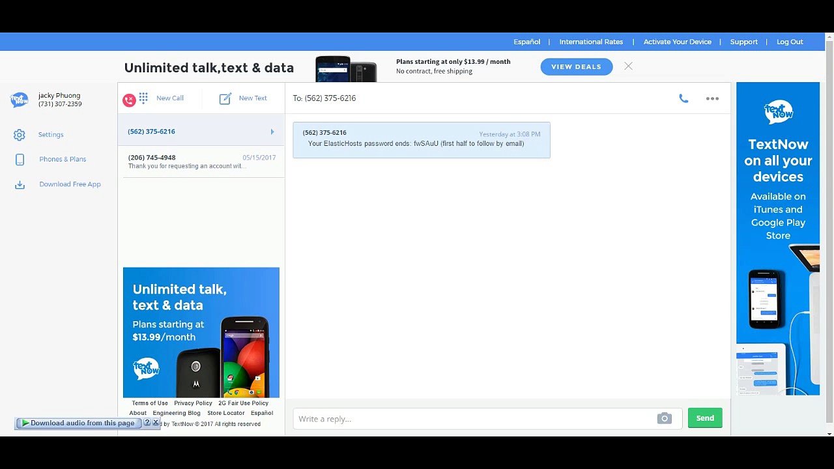Open International Rates in top menu
The image size is (834, 469).
(x=591, y=42)
